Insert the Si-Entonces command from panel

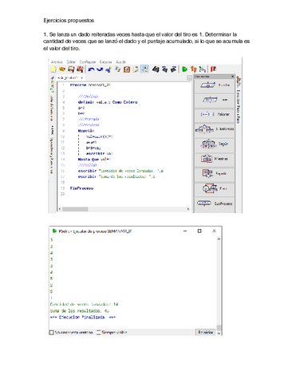click(x=215, y=129)
